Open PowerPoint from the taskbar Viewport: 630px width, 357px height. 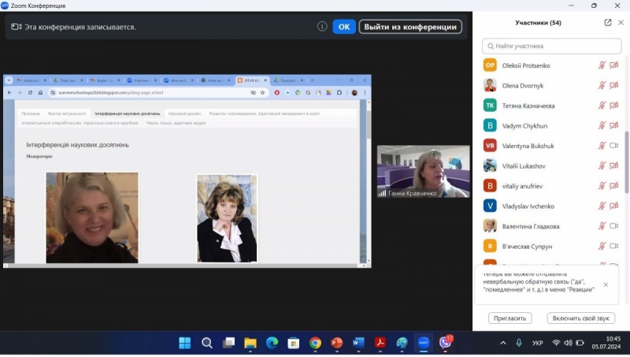pos(337,343)
